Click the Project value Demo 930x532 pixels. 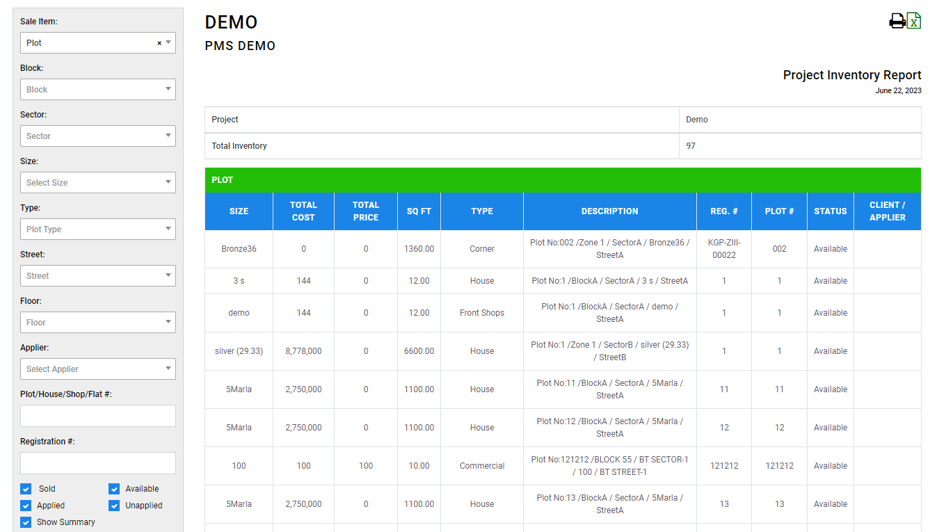697,120
